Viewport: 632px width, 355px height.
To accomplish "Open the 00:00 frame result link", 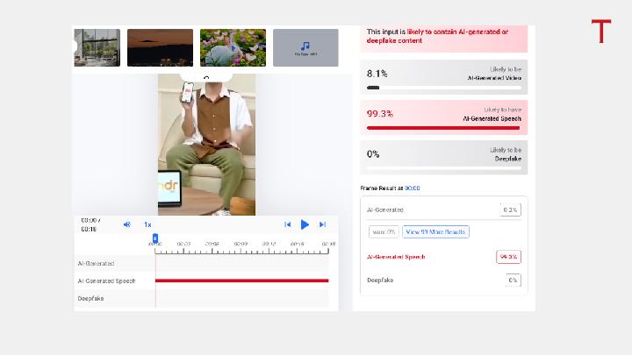I will [x=412, y=188].
